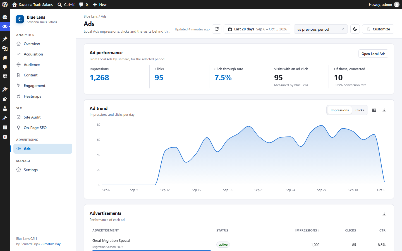Refresh the Ads data
This screenshot has height=251, width=402.
217,29
